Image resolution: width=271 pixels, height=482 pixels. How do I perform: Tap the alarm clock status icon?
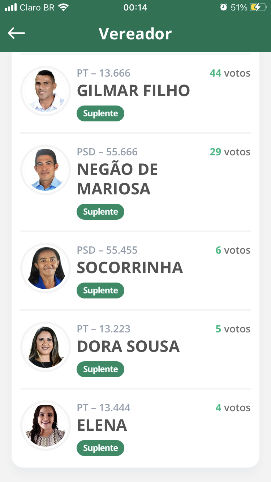tap(224, 7)
